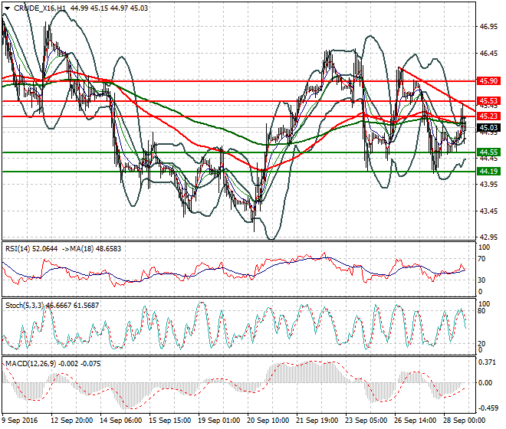
Task: Click the 19 Sep 01:00 time label
Action: click(x=219, y=421)
